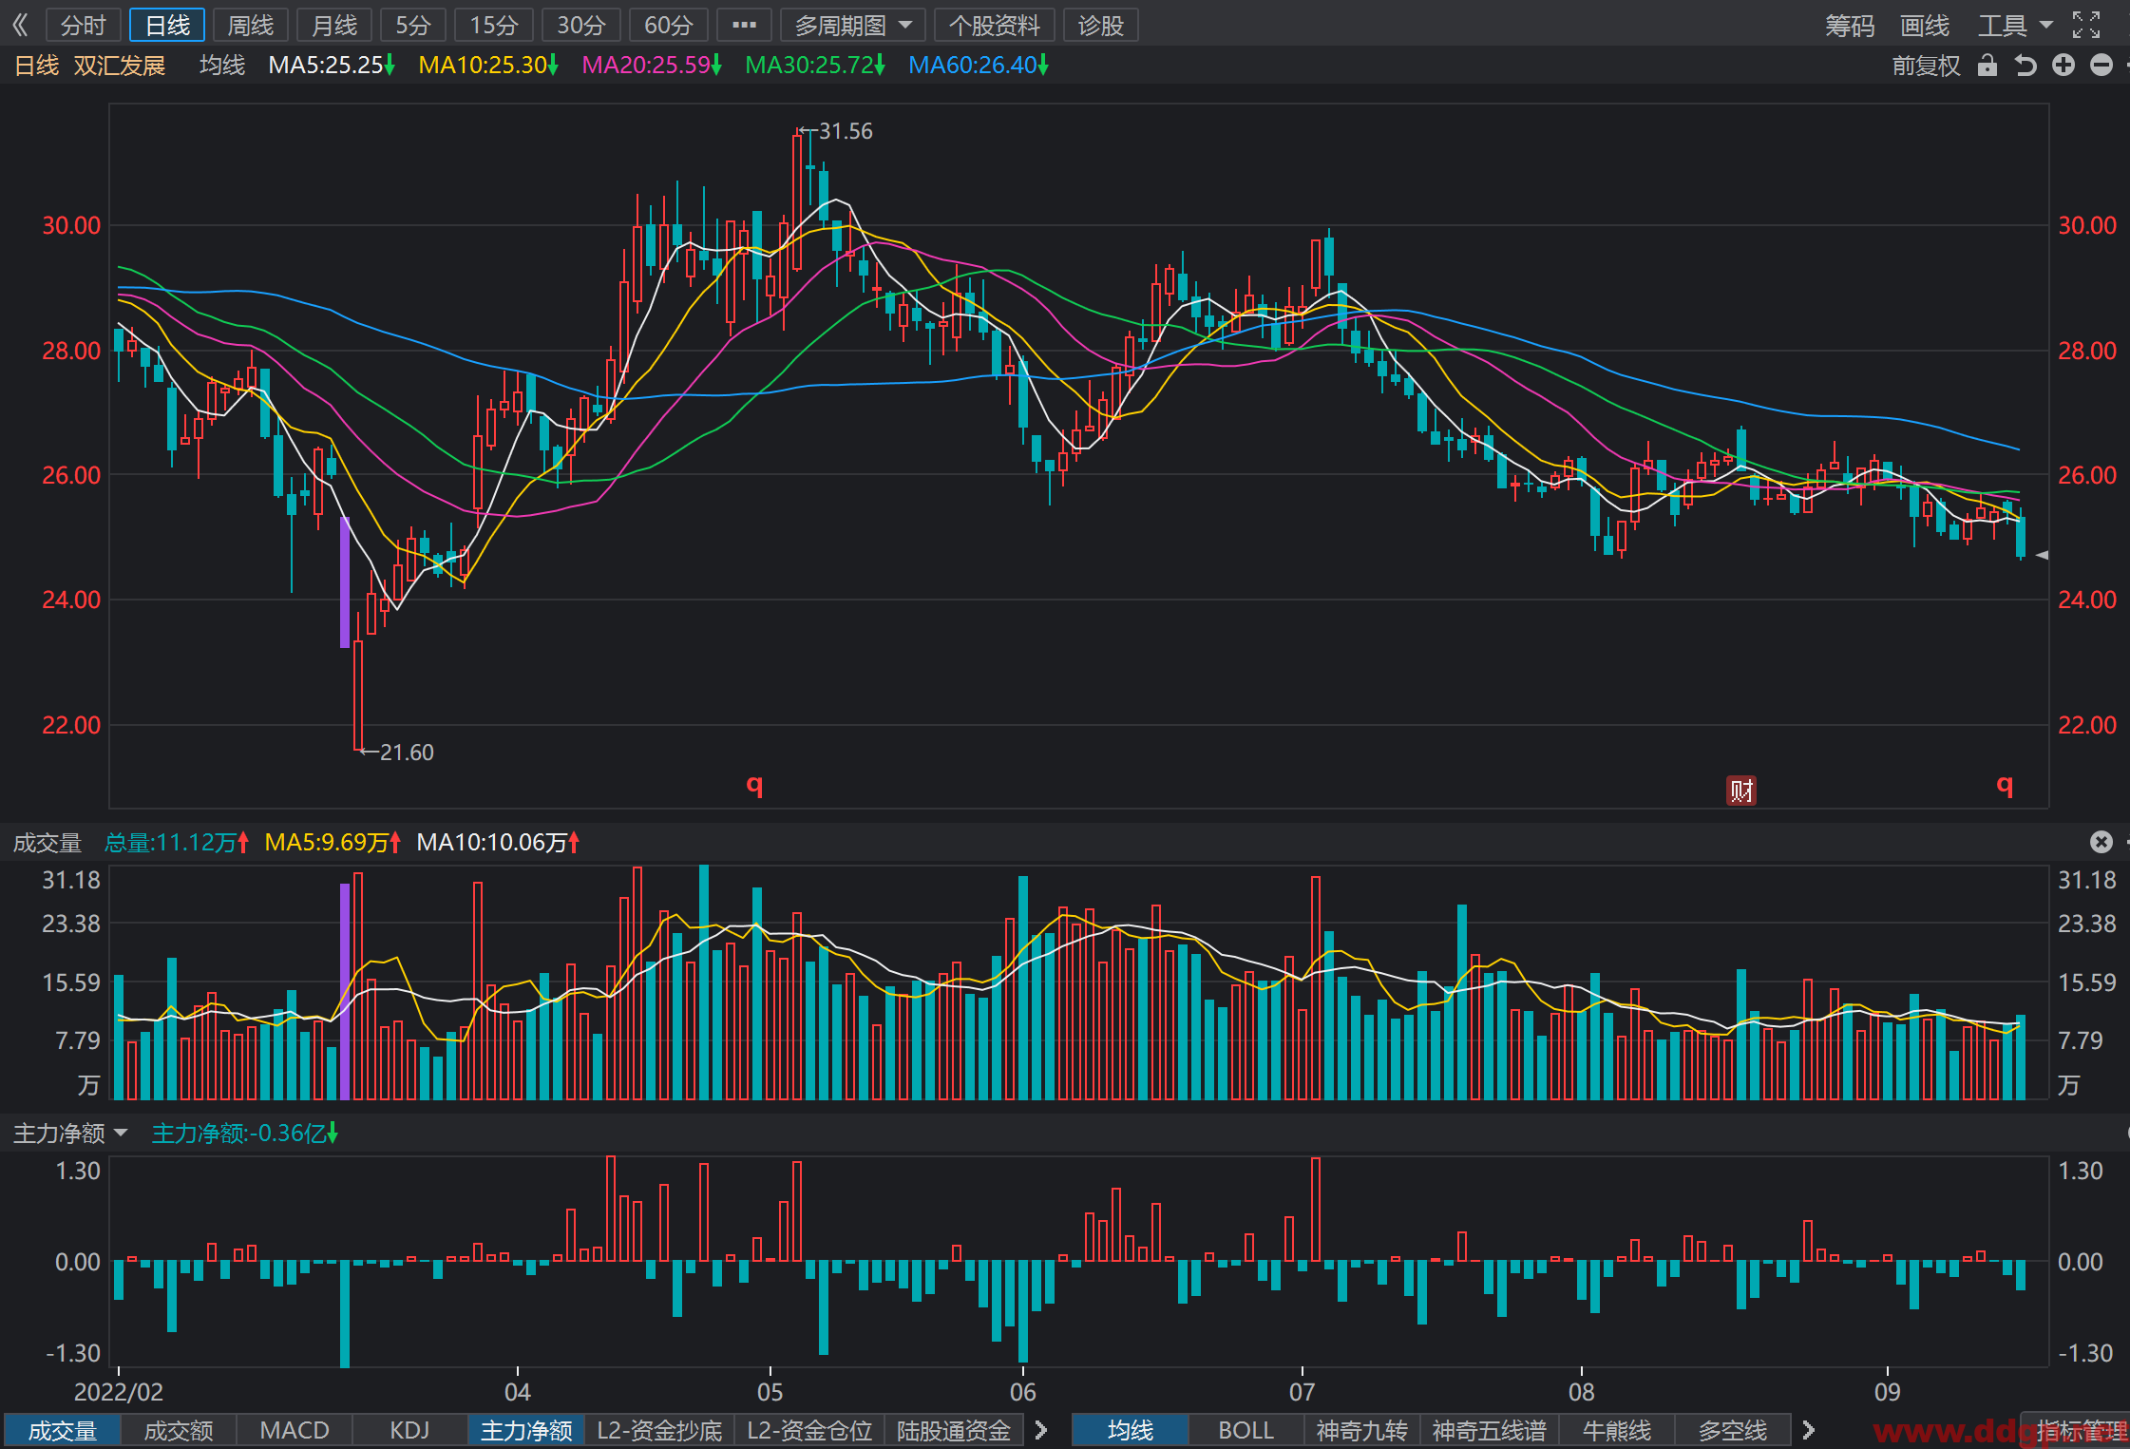Select the 神奇五线谱 indicator
Screen dimensions: 2130x1449
(1490, 1430)
